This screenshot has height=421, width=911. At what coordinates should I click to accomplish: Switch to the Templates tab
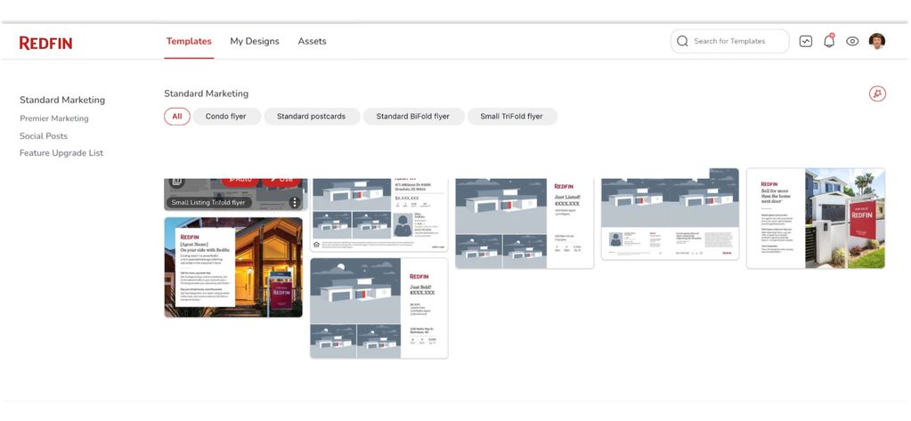[x=189, y=41]
